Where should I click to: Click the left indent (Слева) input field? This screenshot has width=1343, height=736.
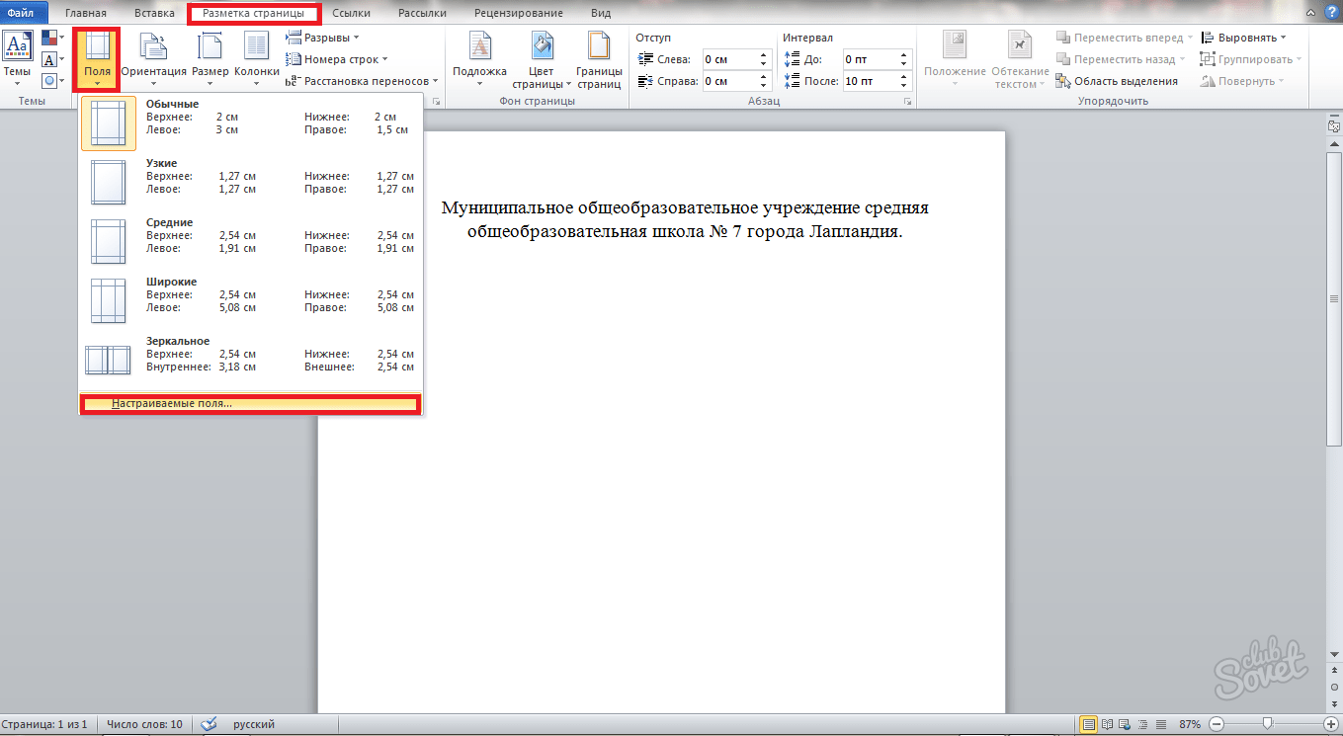pyautogui.click(x=729, y=59)
